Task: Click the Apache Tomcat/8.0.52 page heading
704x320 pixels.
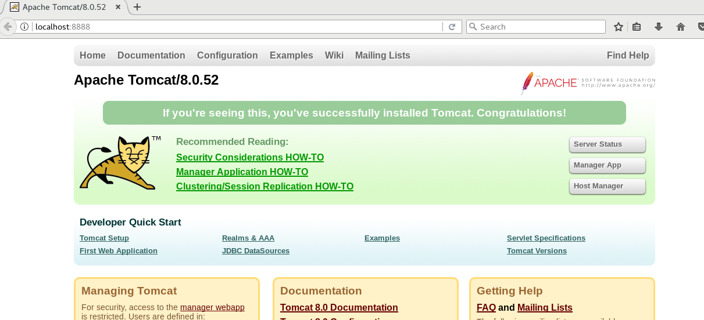Action: [x=146, y=80]
